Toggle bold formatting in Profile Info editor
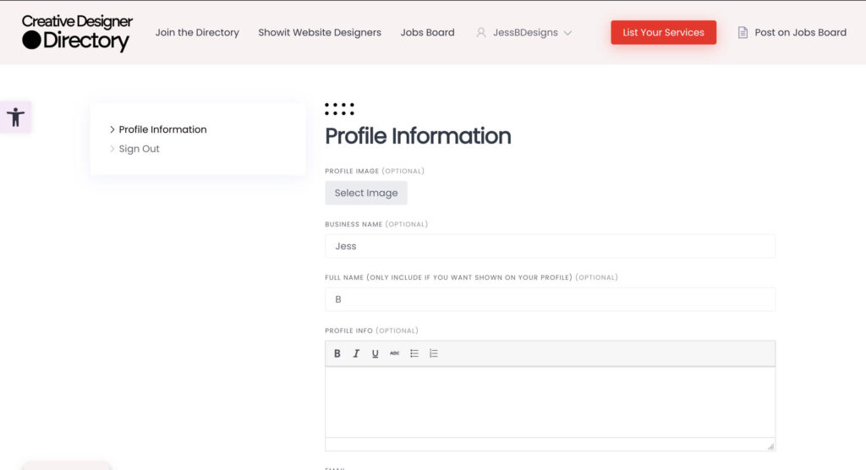Viewport: 866px width, 470px height. (337, 353)
